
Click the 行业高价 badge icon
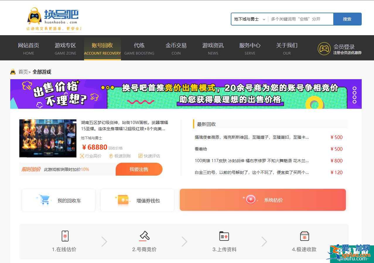83,156
